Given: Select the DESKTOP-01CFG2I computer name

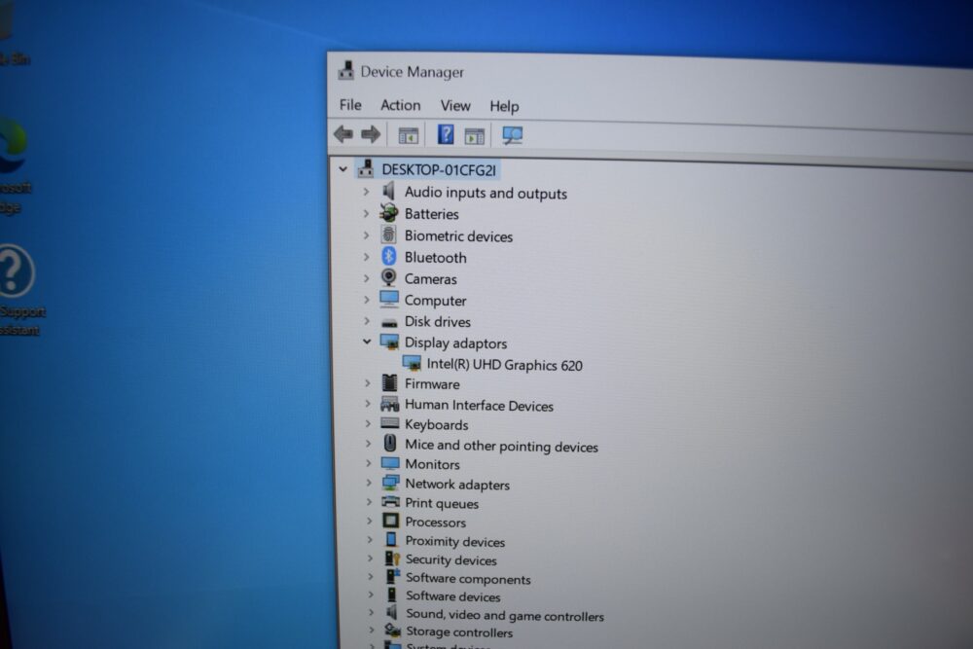Looking at the screenshot, I should point(439,170).
